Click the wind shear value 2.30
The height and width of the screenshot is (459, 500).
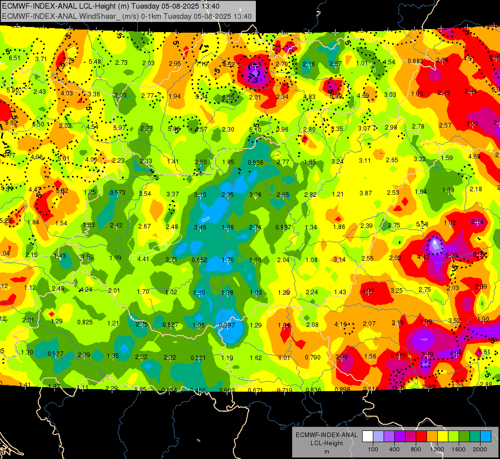click(228, 130)
